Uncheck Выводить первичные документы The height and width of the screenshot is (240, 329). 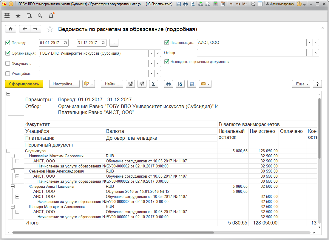tap(167, 61)
